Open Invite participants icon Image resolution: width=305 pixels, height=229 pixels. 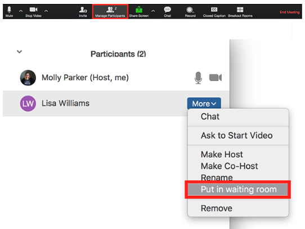(x=83, y=12)
